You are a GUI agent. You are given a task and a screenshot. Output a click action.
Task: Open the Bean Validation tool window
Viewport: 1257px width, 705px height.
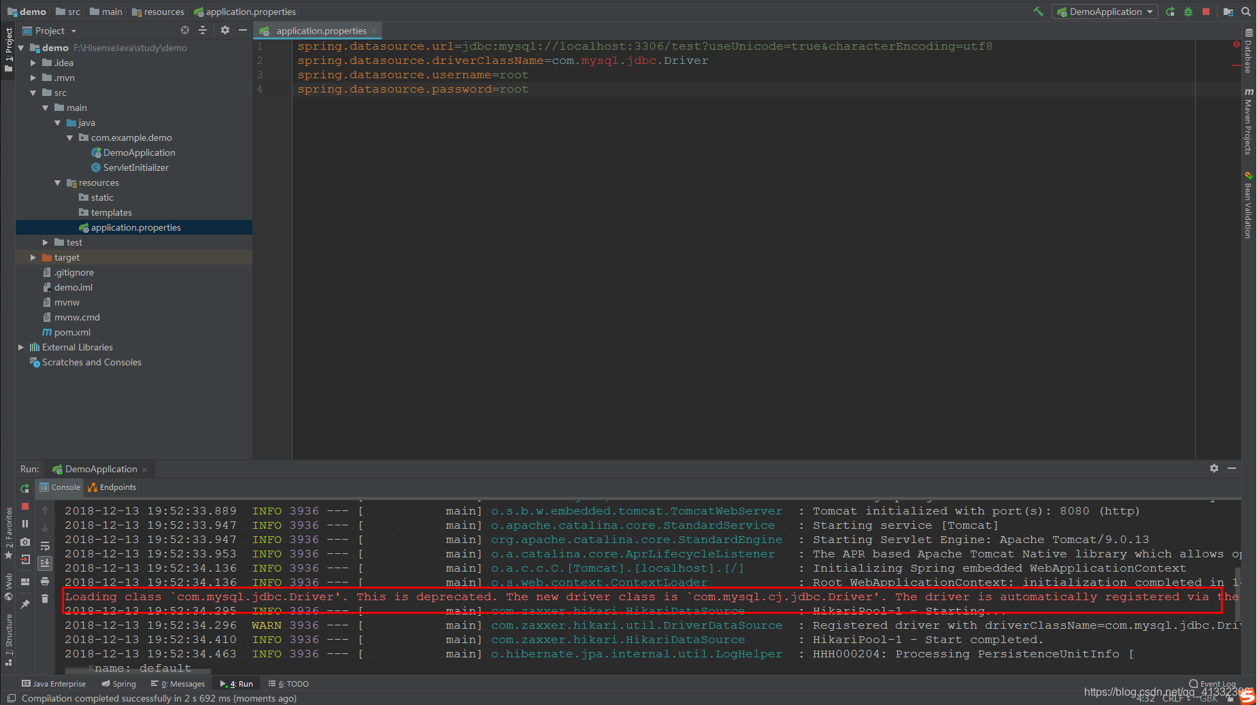pyautogui.click(x=1249, y=206)
